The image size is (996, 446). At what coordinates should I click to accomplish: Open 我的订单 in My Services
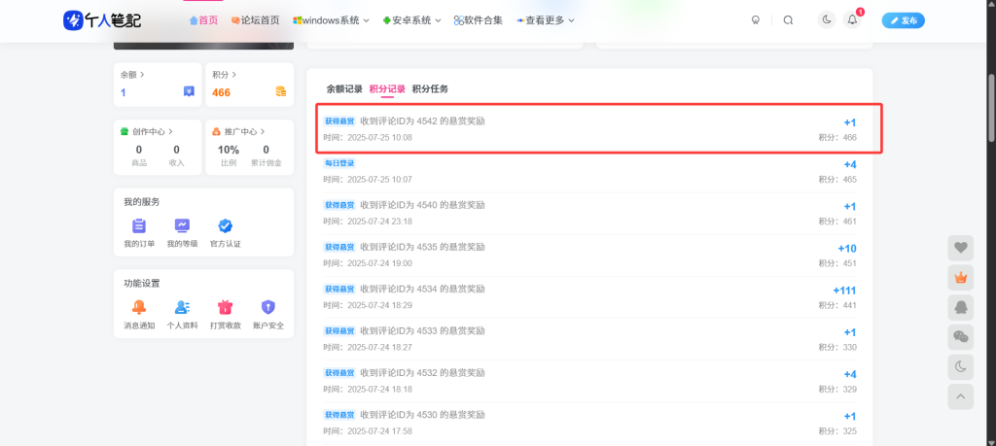click(x=139, y=225)
